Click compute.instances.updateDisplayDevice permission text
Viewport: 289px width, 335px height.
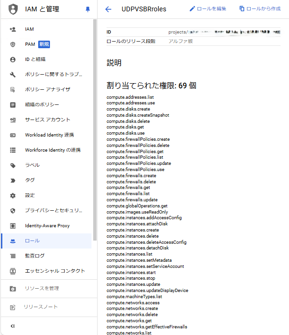click(x=148, y=291)
